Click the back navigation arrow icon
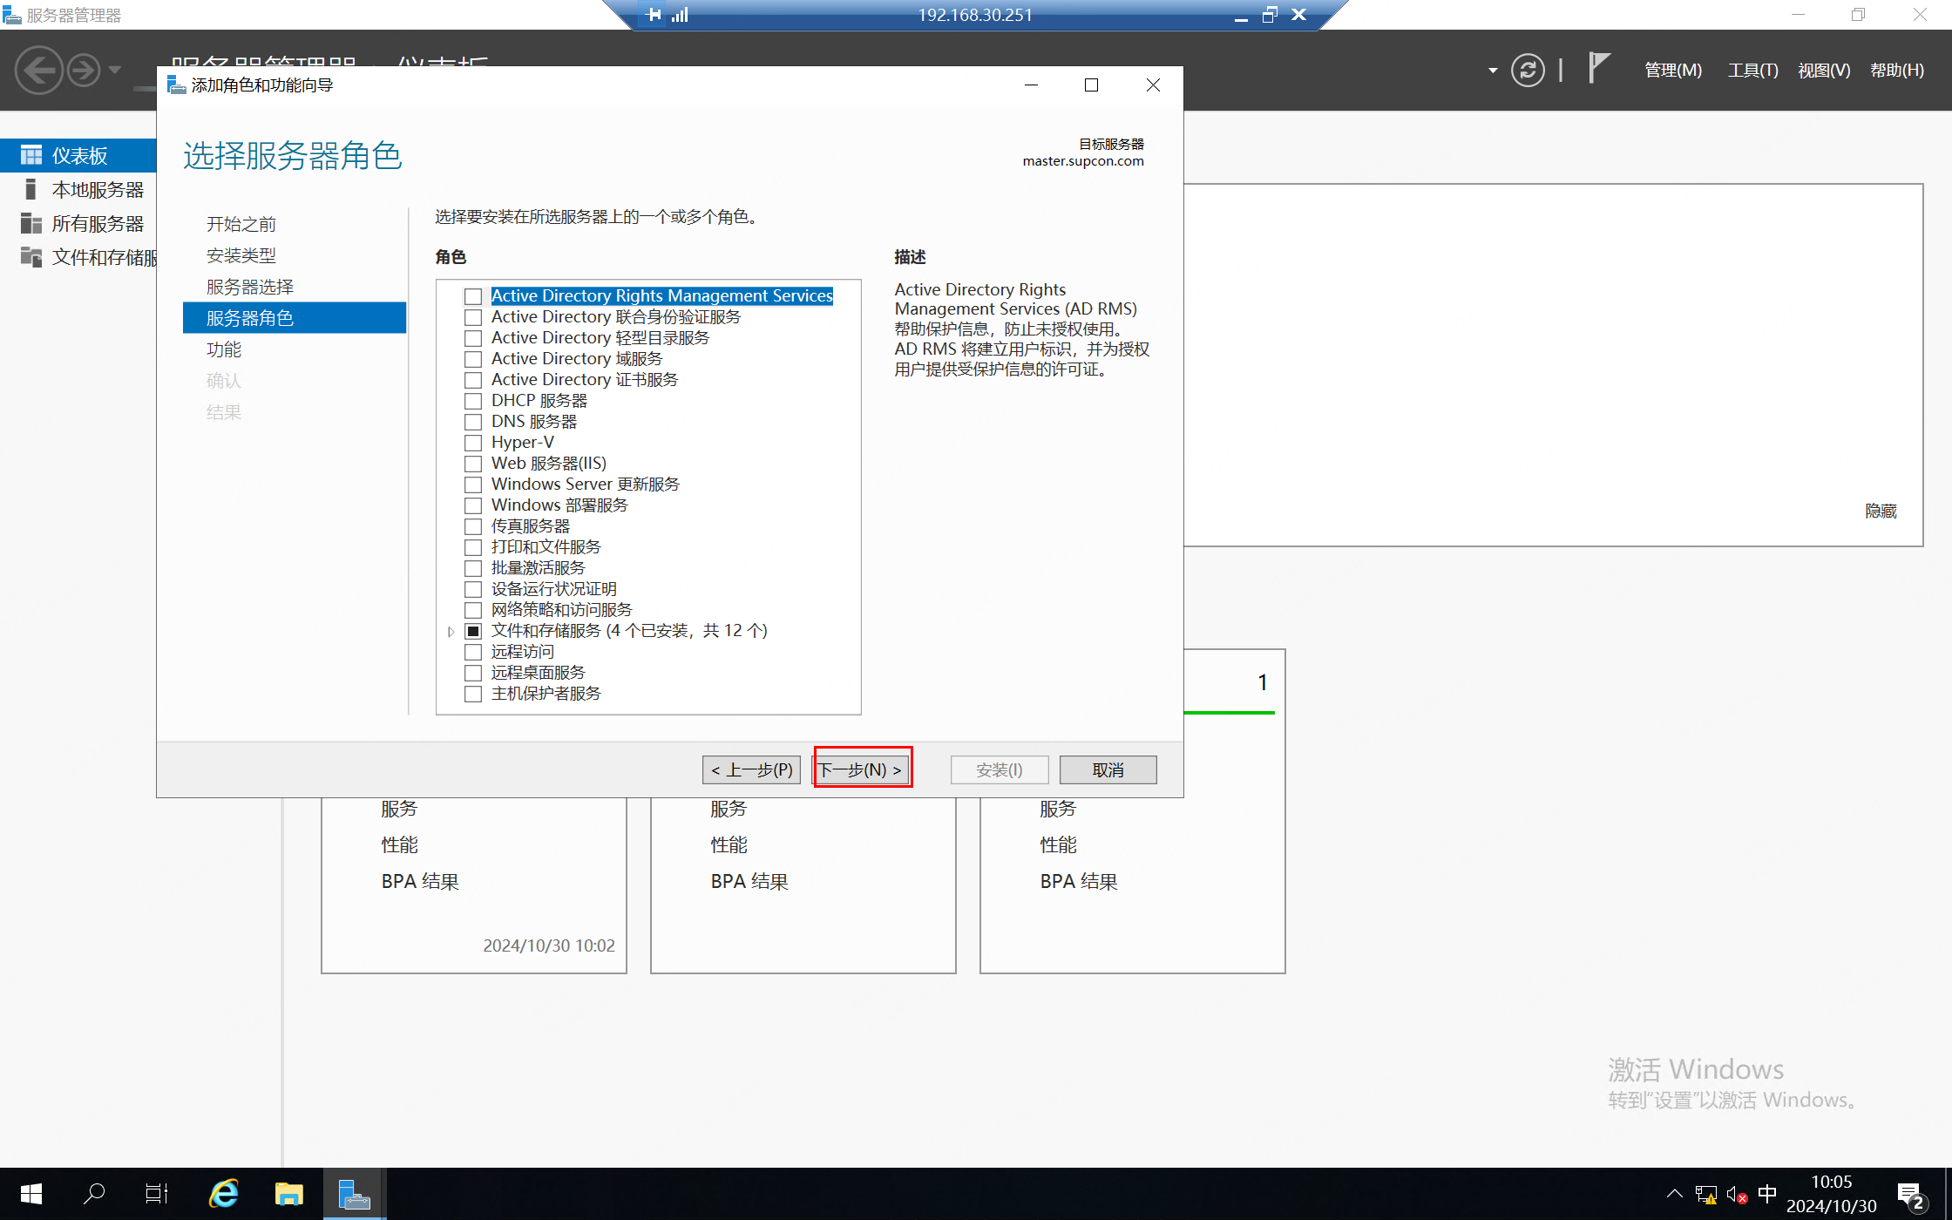Viewport: 1952px width, 1220px height. [x=39, y=71]
